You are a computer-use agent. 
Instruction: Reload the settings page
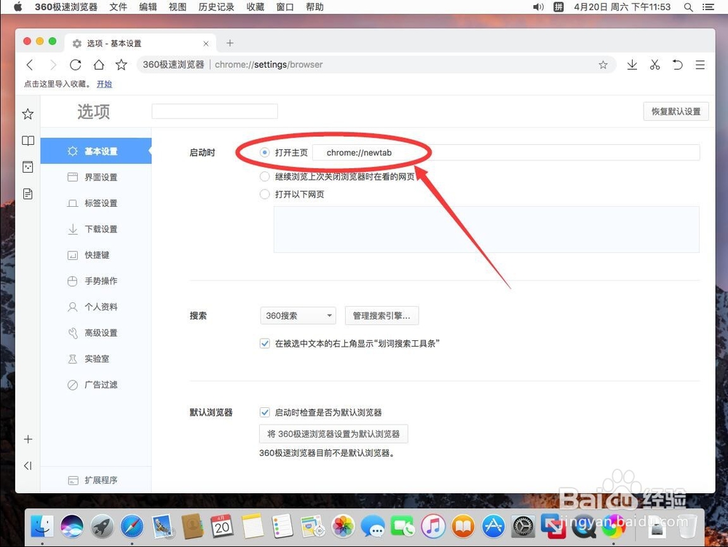[75, 65]
